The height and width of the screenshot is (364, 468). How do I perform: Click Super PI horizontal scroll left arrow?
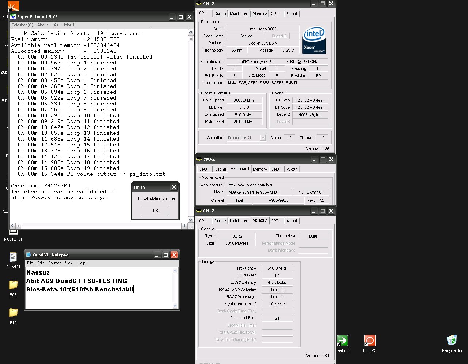[12, 226]
